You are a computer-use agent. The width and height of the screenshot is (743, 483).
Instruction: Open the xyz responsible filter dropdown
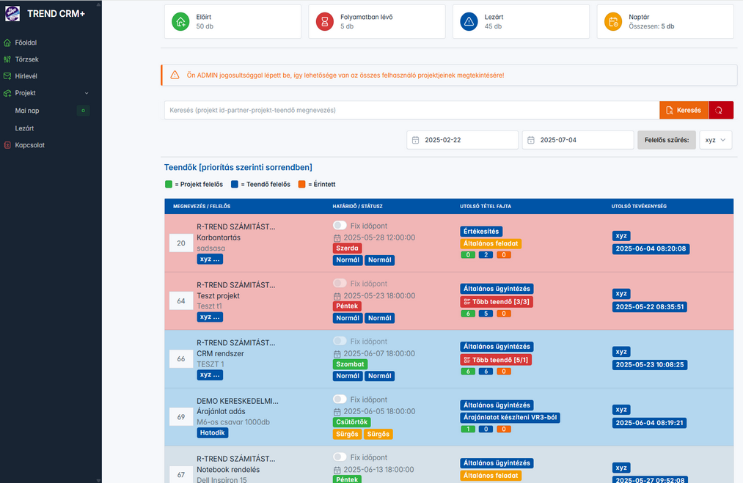pos(715,140)
